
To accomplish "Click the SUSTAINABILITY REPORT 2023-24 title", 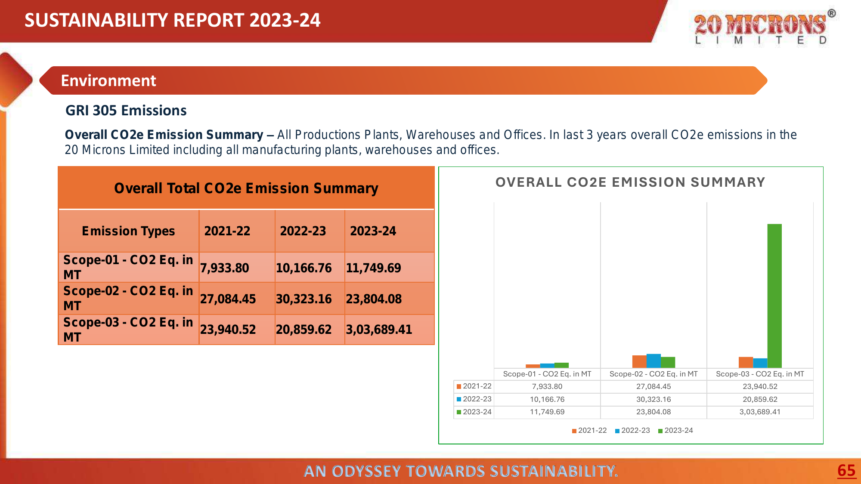I will tap(172, 20).
